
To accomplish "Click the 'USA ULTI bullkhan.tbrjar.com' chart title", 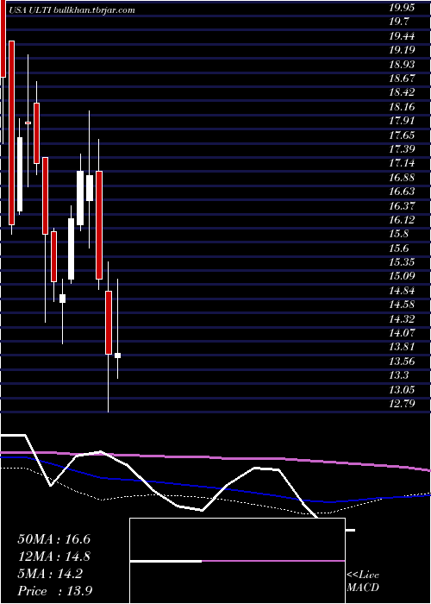I will coord(70,10).
